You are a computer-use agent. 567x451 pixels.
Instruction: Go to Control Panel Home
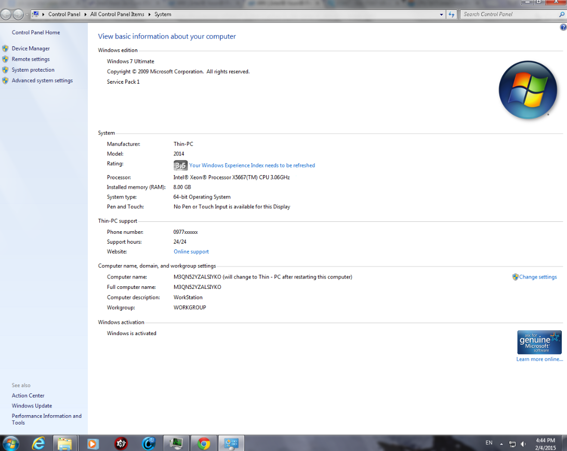pos(36,33)
